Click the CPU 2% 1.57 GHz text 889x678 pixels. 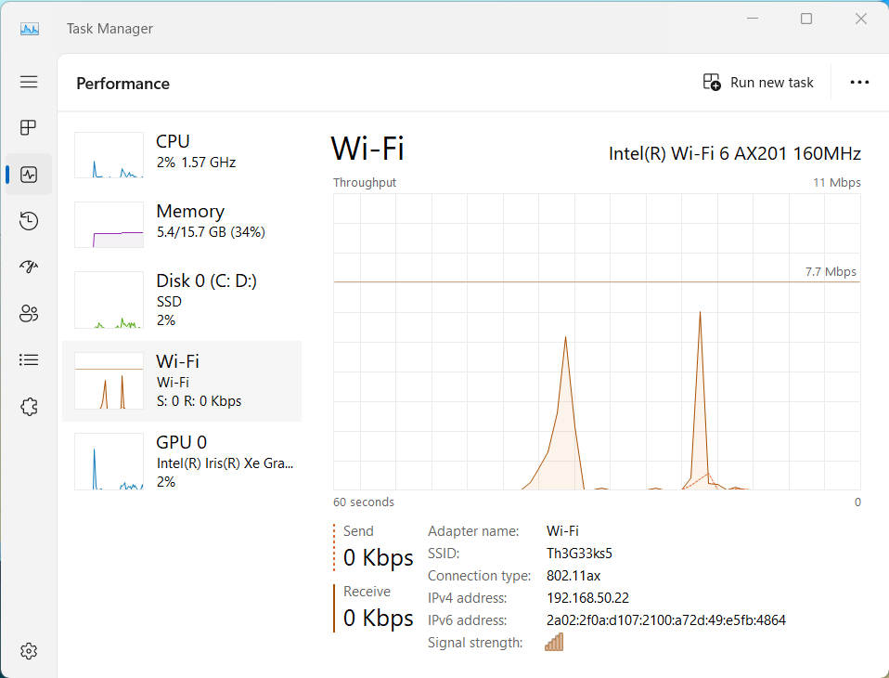196,163
